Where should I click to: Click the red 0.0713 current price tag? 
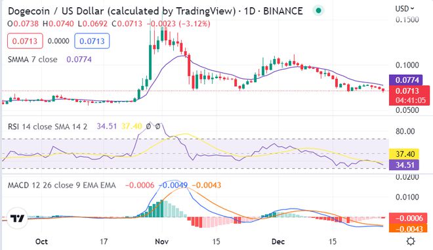click(x=409, y=95)
